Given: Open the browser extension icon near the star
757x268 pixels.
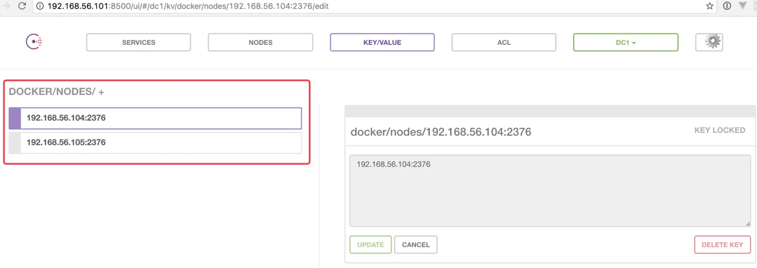Looking at the screenshot, I should click(727, 6).
